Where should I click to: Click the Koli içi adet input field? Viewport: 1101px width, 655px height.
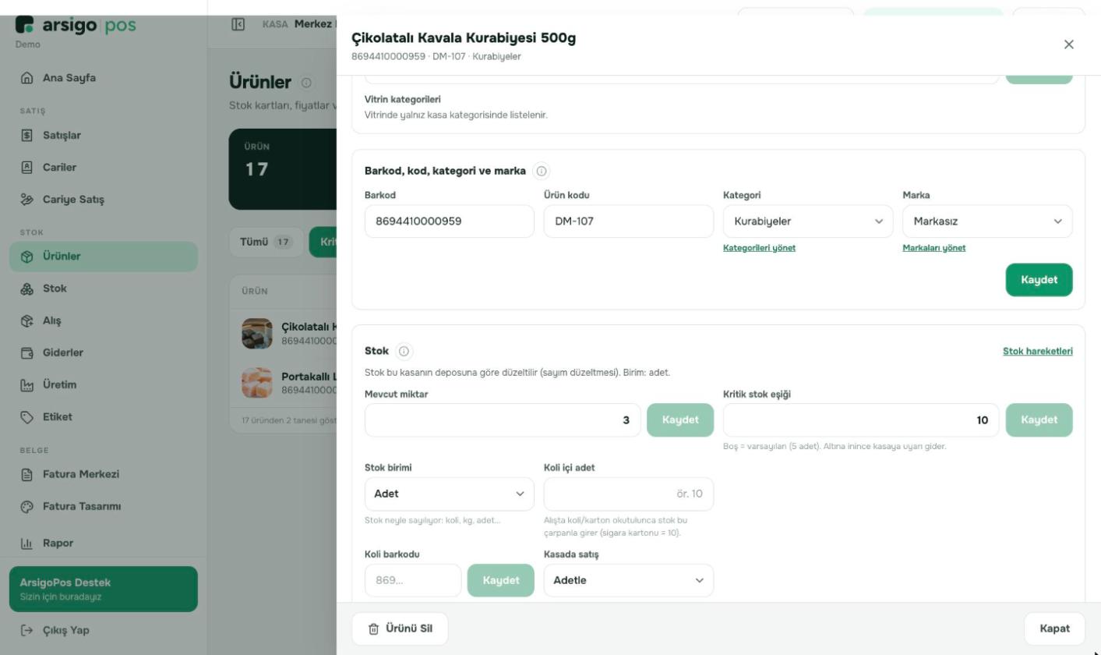tap(629, 494)
